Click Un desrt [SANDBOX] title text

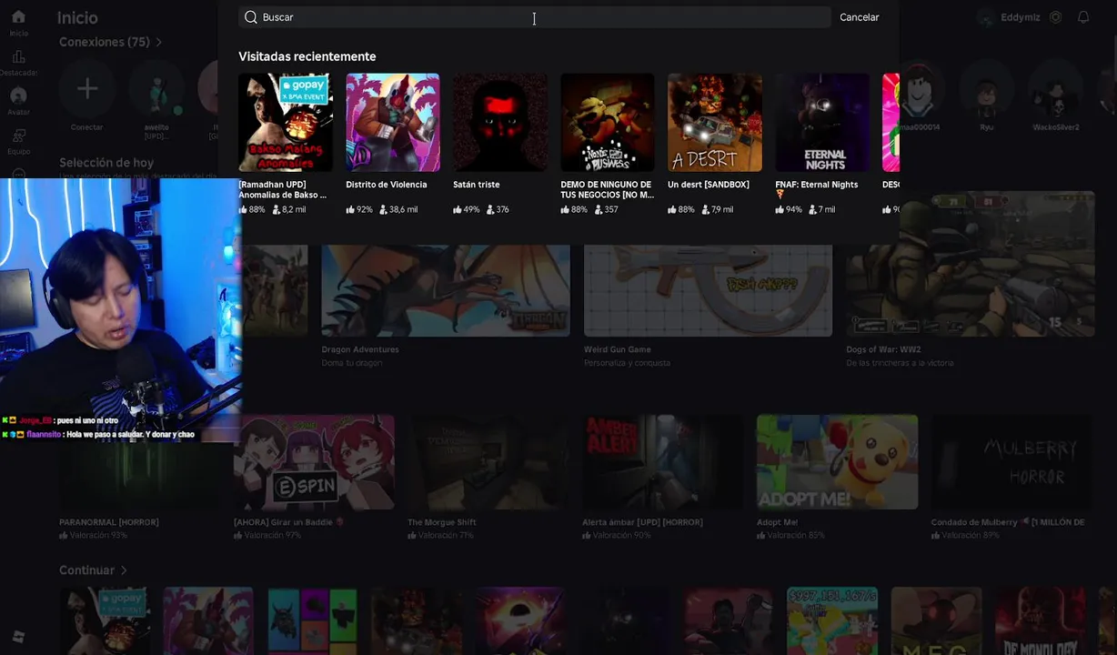(x=709, y=185)
